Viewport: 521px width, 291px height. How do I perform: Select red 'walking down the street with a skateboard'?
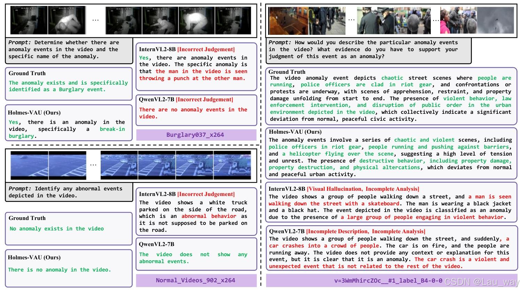click(x=334, y=204)
